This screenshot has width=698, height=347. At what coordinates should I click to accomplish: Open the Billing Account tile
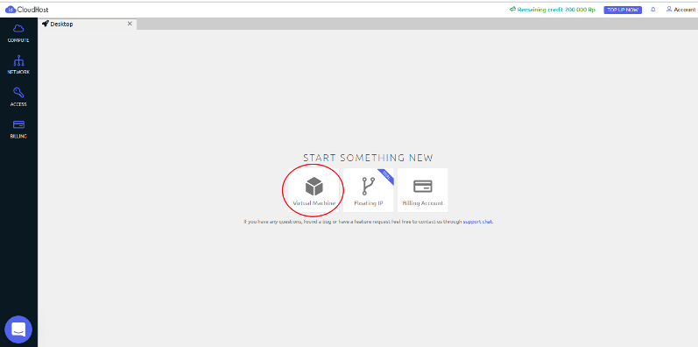[422, 190]
